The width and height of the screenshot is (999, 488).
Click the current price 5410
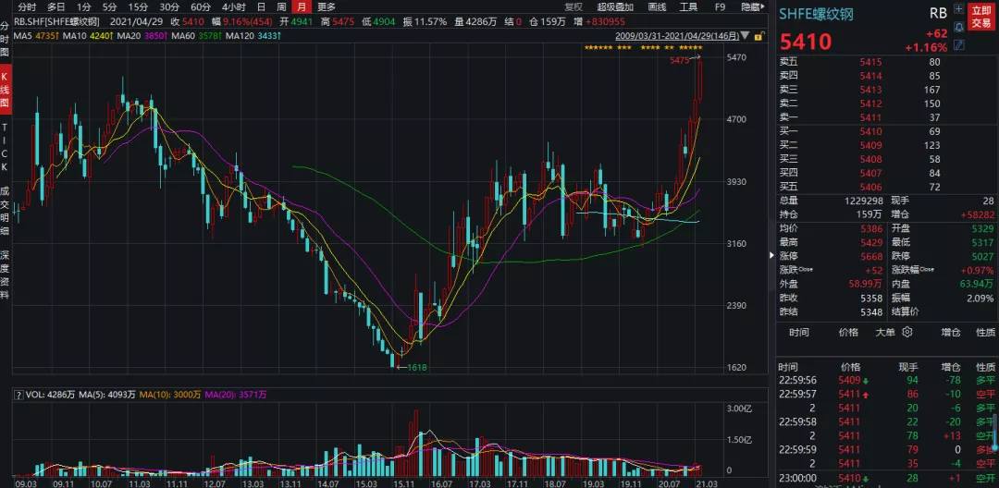(x=806, y=42)
